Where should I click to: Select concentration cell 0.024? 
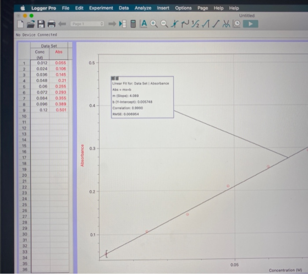click(40, 69)
